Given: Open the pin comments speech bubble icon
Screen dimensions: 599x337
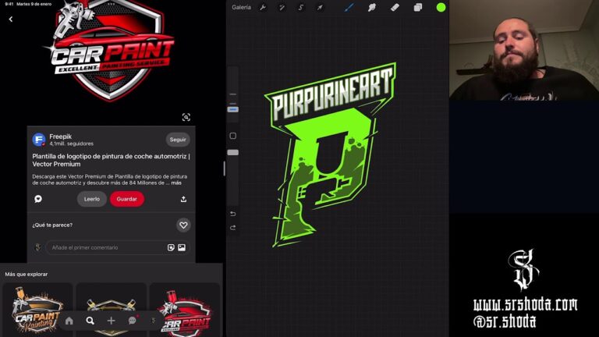Looking at the screenshot, I should pos(38,199).
